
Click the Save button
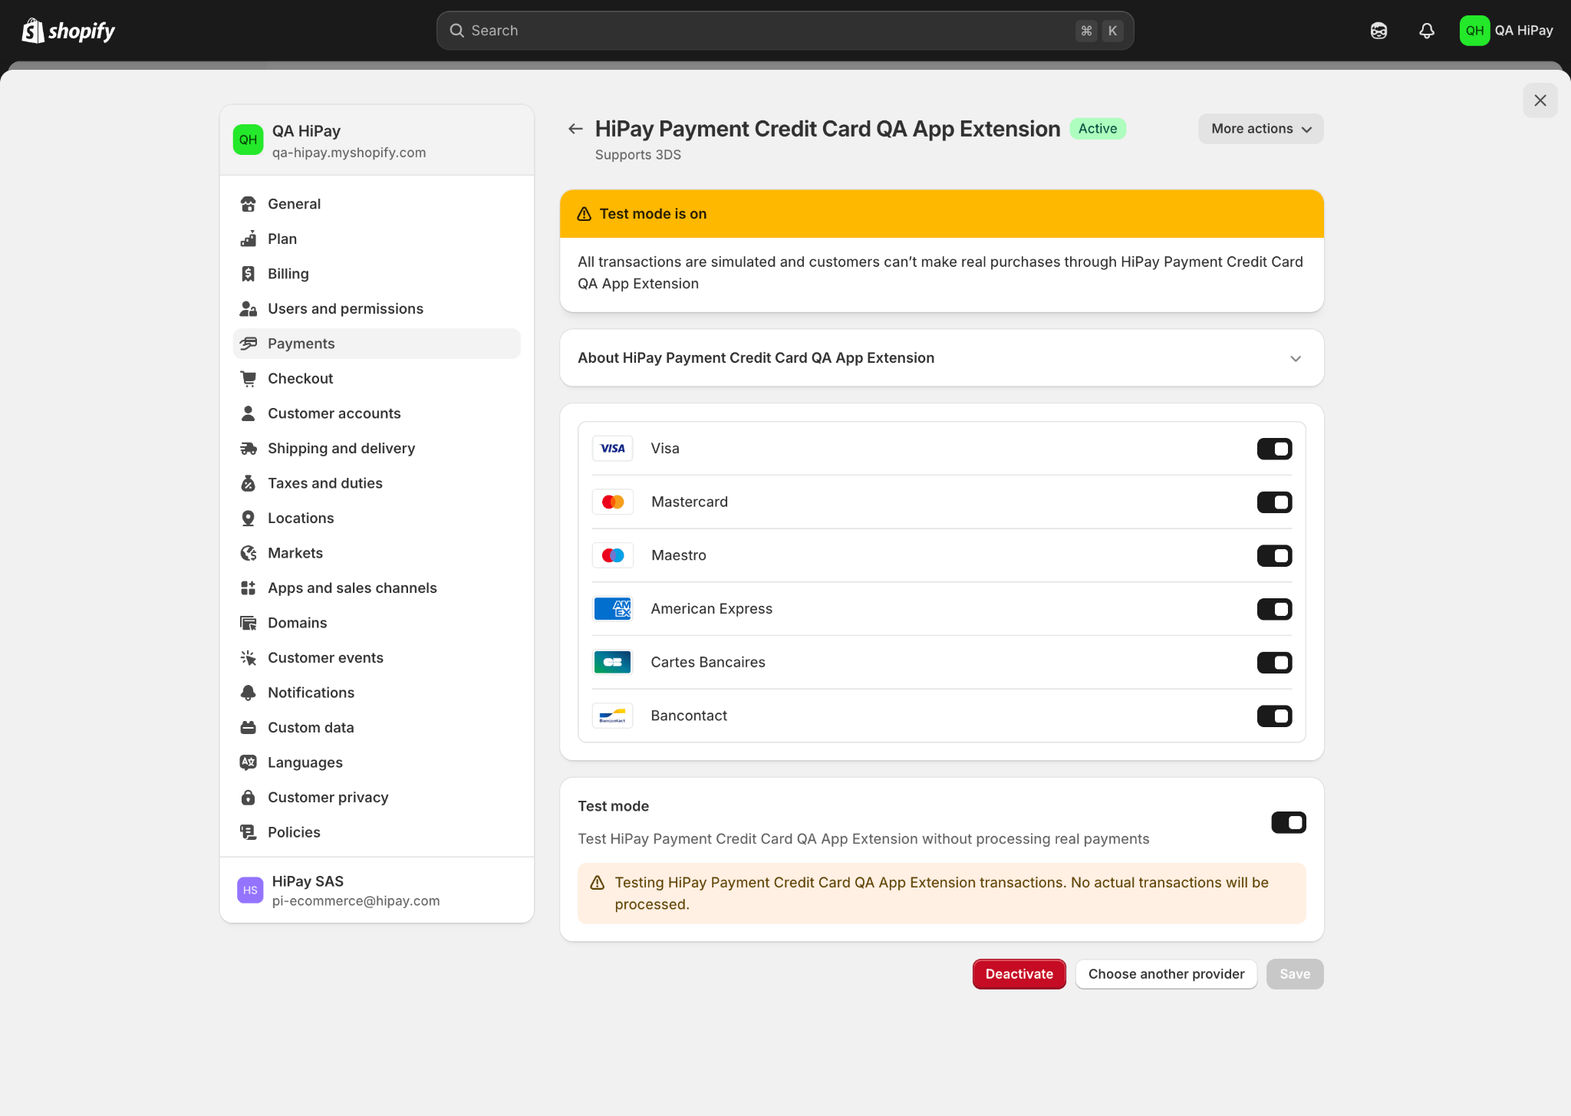point(1295,974)
